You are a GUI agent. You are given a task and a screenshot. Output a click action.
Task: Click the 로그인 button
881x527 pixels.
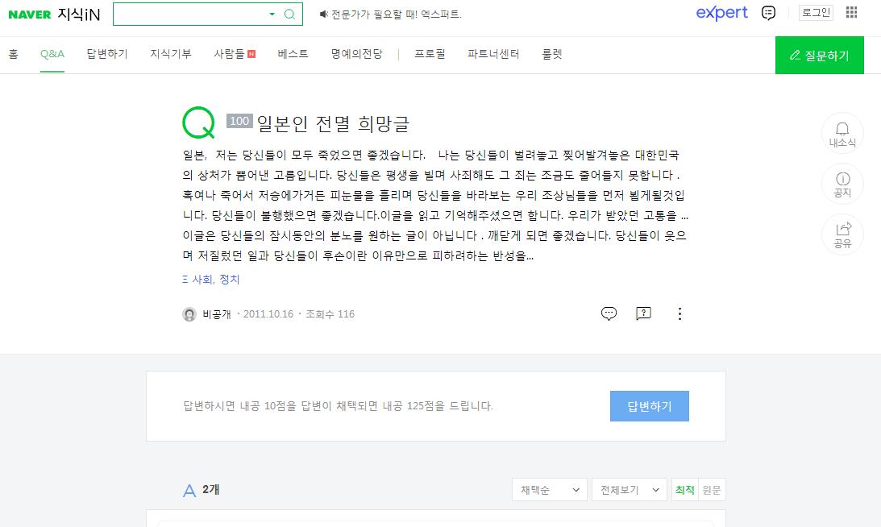816,13
